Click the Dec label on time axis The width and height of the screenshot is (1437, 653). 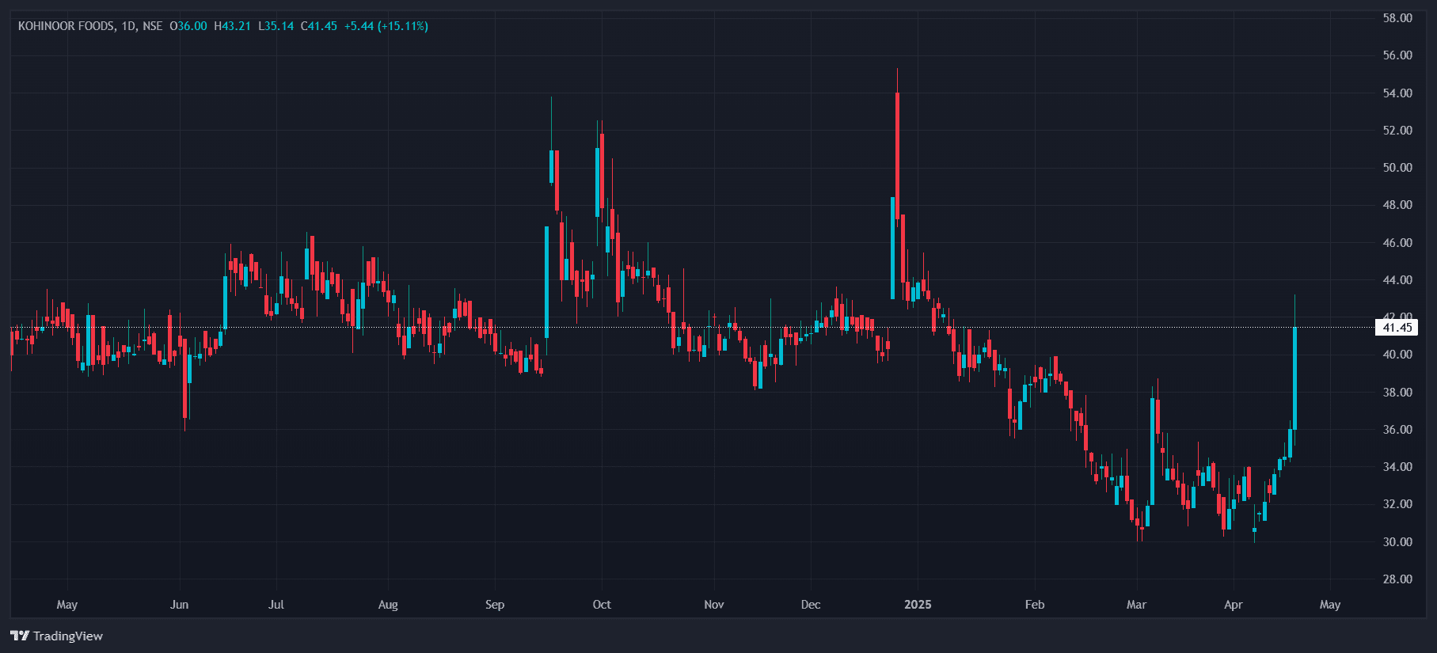pos(811,604)
